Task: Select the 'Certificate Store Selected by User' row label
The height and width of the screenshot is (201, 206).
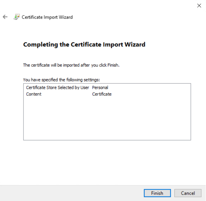Action: [58, 87]
